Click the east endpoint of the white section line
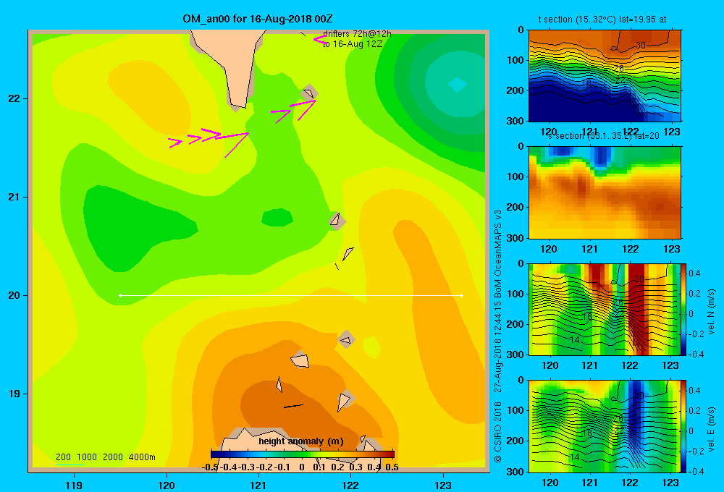Viewport: 724px width, 492px height. click(462, 295)
